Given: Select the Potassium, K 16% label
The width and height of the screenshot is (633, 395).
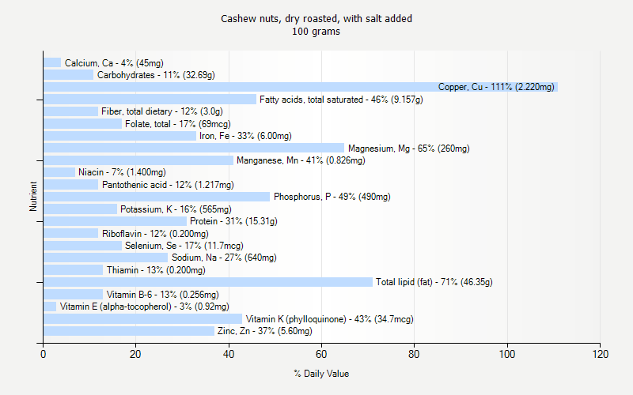Looking at the screenshot, I should click(x=176, y=209).
